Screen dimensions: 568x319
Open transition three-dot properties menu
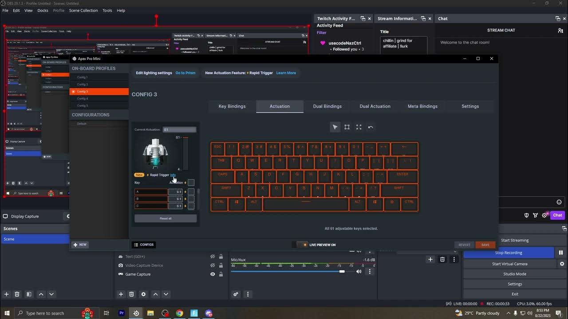click(454, 260)
